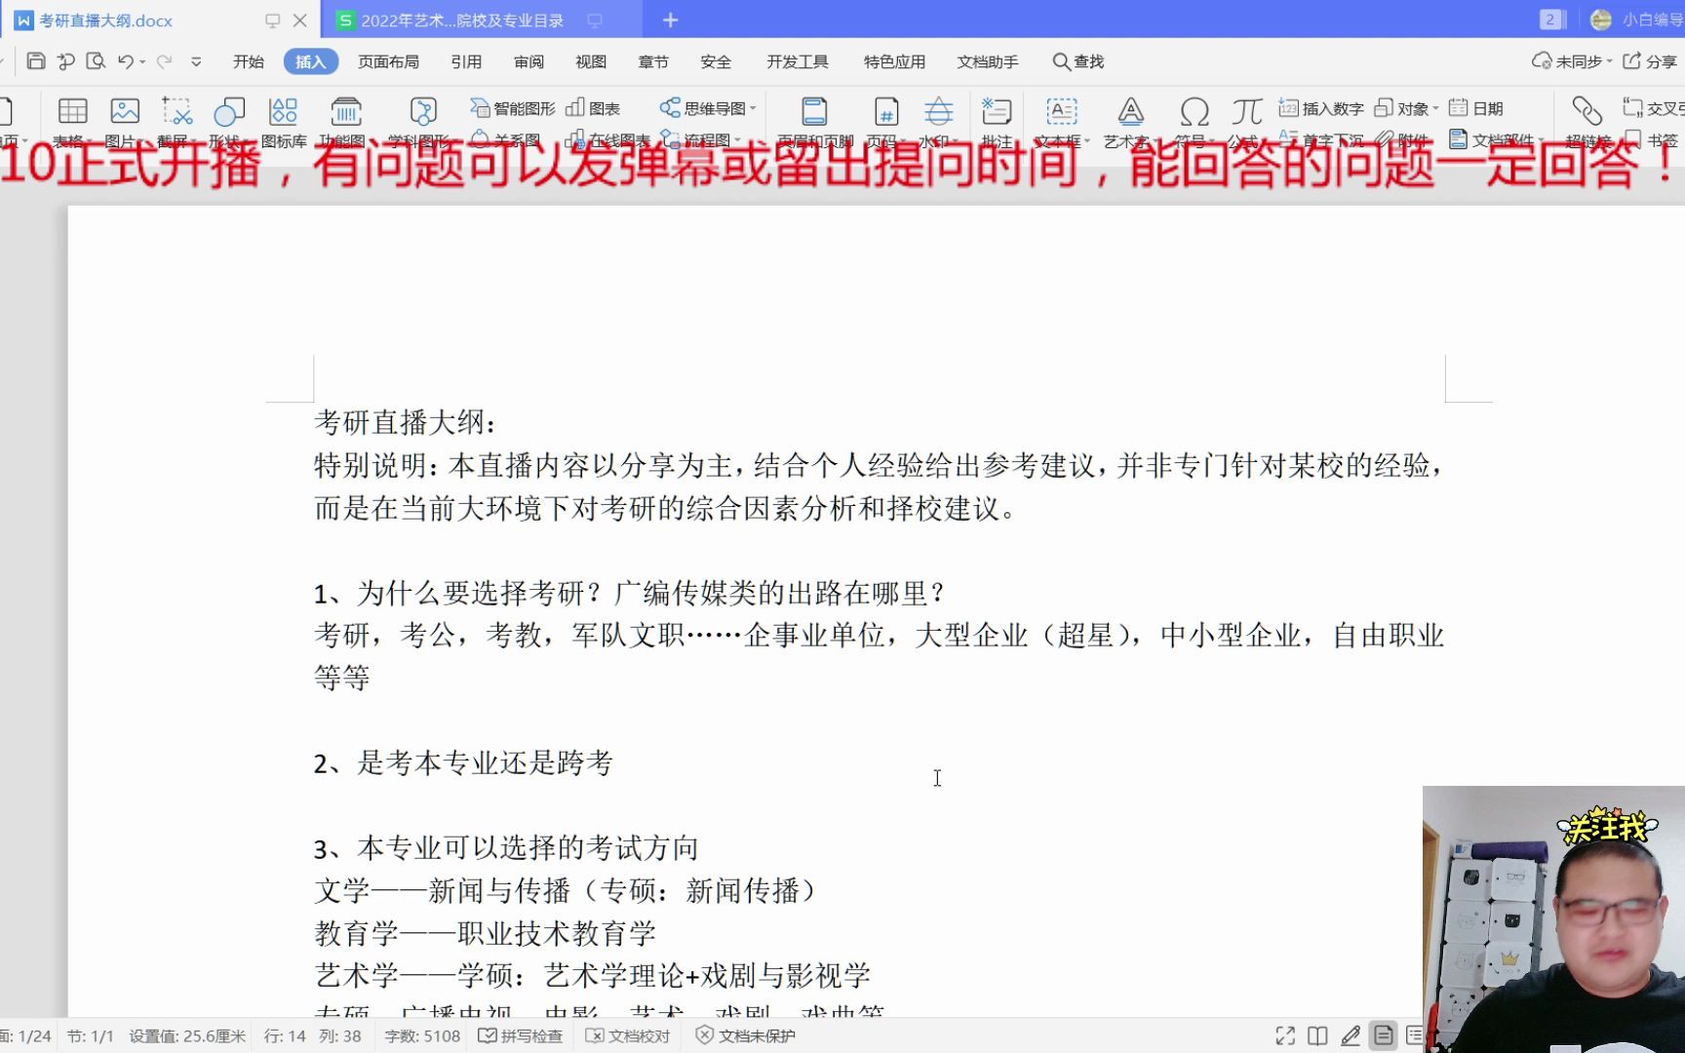Open the 未同步 sync status dropdown
Image resolution: width=1685 pixels, height=1053 pixels.
(1572, 61)
